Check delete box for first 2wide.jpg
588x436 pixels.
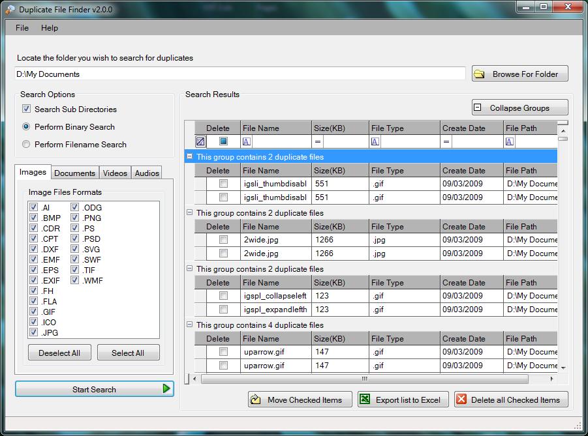click(x=223, y=239)
